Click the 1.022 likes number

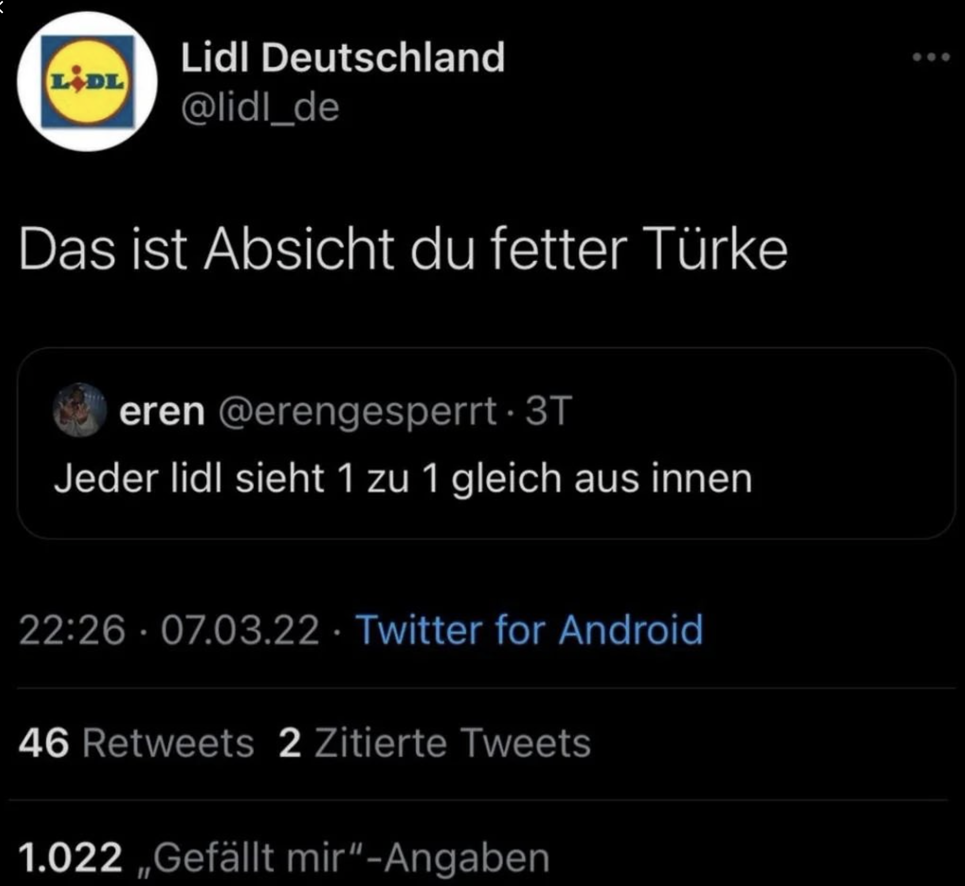pyautogui.click(x=71, y=858)
